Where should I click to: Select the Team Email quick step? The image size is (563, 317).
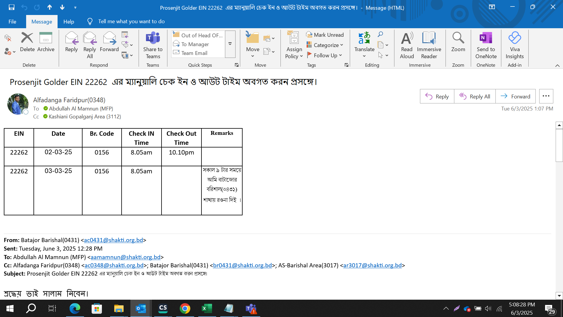pos(198,53)
